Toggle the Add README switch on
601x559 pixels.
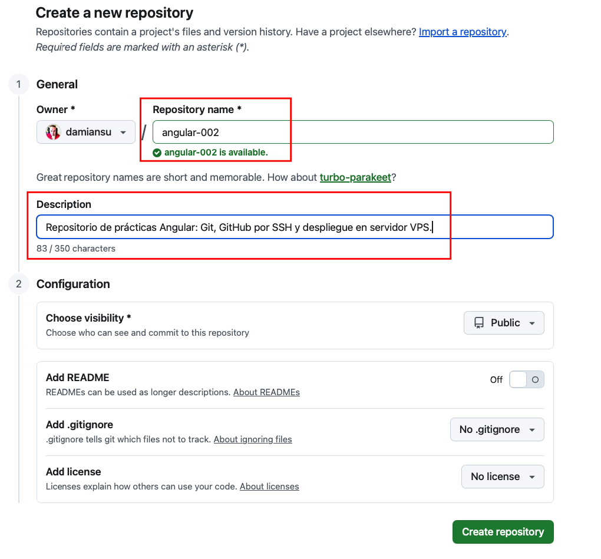click(527, 380)
